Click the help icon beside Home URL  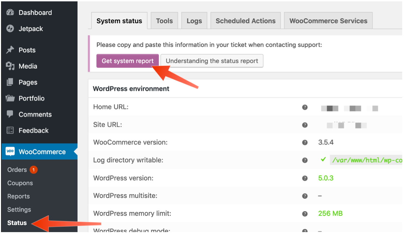point(305,107)
